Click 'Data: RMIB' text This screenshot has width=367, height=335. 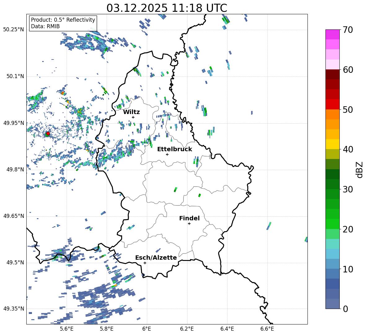[45, 26]
